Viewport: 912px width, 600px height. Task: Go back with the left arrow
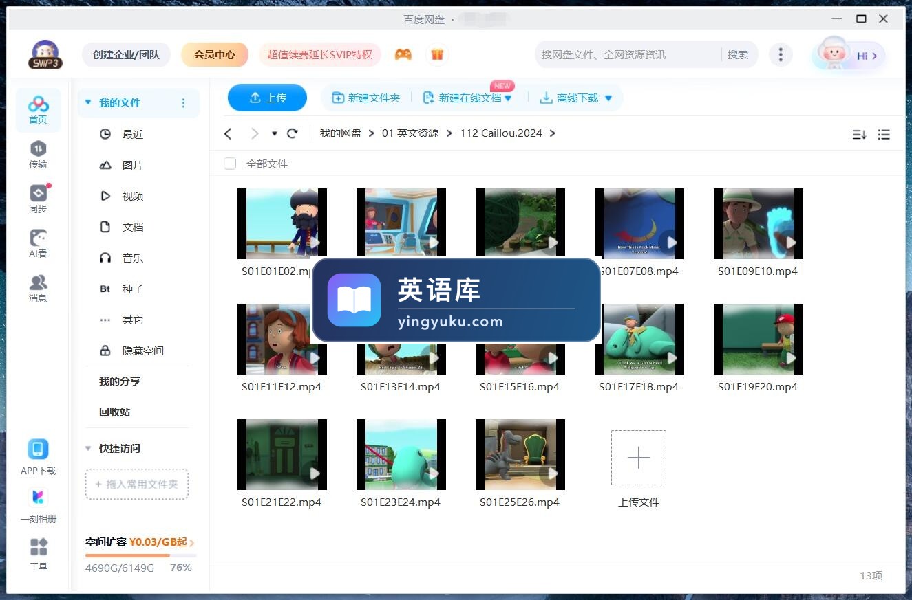(x=229, y=133)
